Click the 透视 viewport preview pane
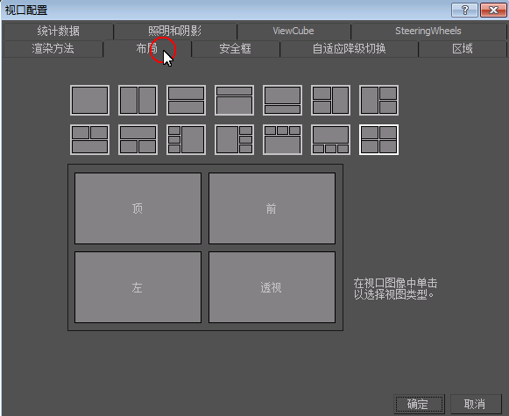 272,287
